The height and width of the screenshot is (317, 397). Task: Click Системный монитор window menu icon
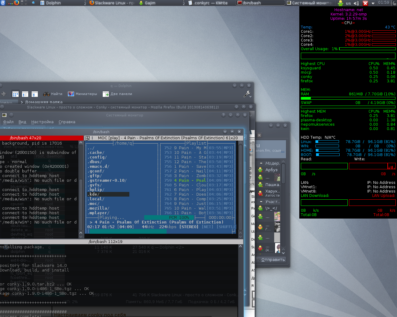tap(4, 115)
